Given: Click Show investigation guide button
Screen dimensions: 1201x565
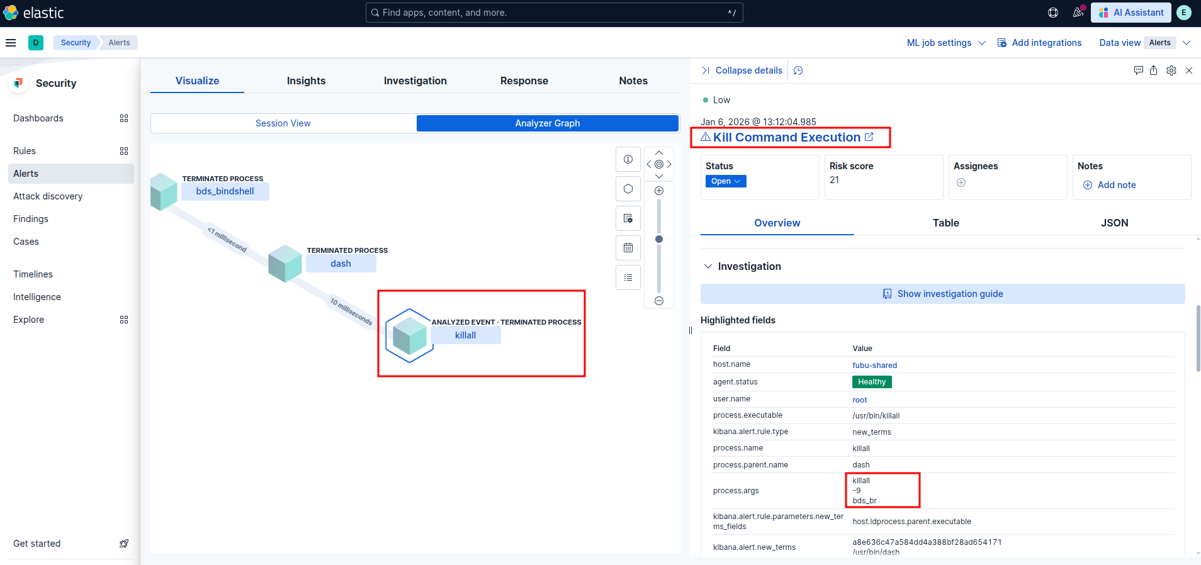Looking at the screenshot, I should coord(942,294).
